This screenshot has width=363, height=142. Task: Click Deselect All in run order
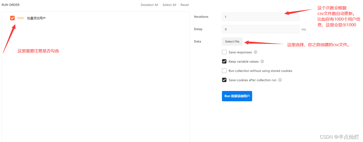tap(149, 5)
